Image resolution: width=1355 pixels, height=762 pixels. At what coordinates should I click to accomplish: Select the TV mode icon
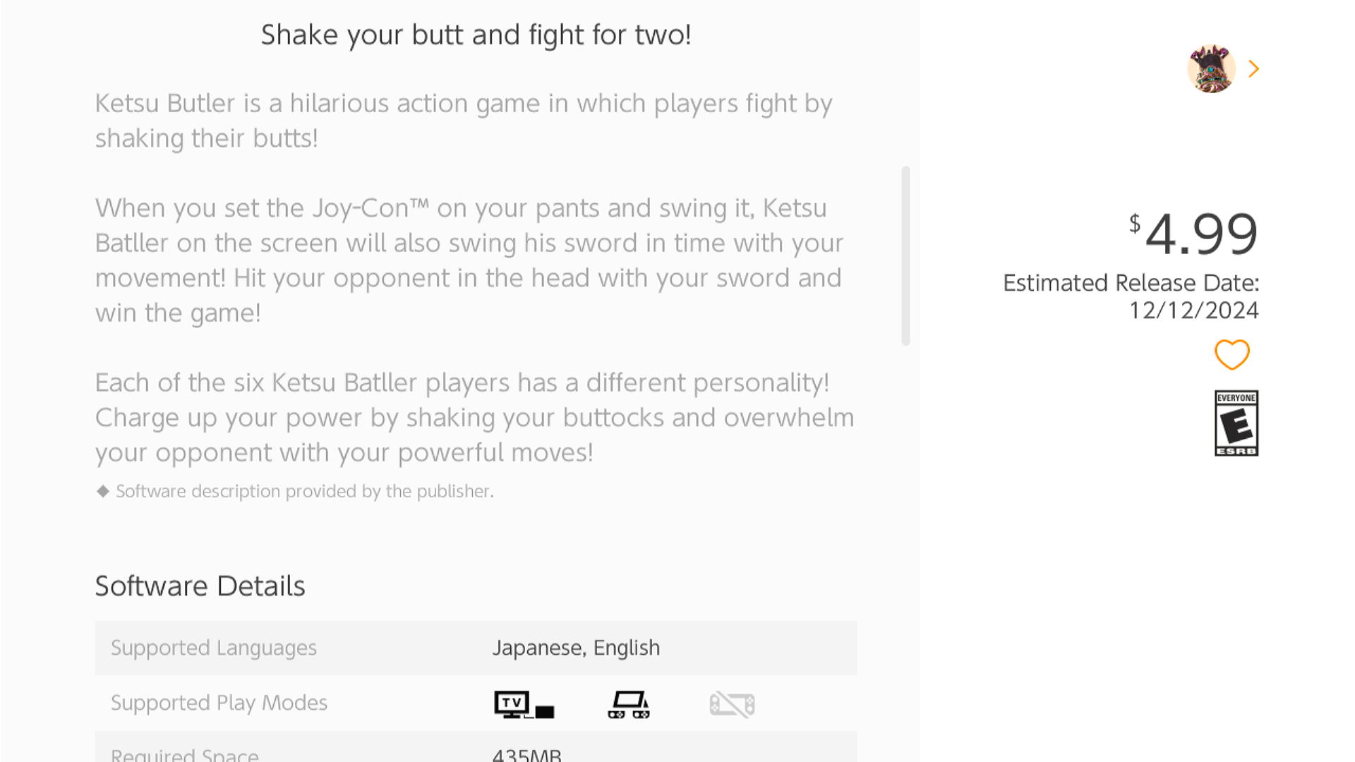524,704
